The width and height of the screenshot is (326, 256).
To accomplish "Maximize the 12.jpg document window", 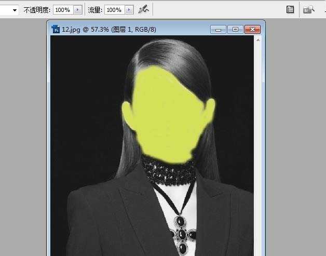I will click(x=235, y=29).
